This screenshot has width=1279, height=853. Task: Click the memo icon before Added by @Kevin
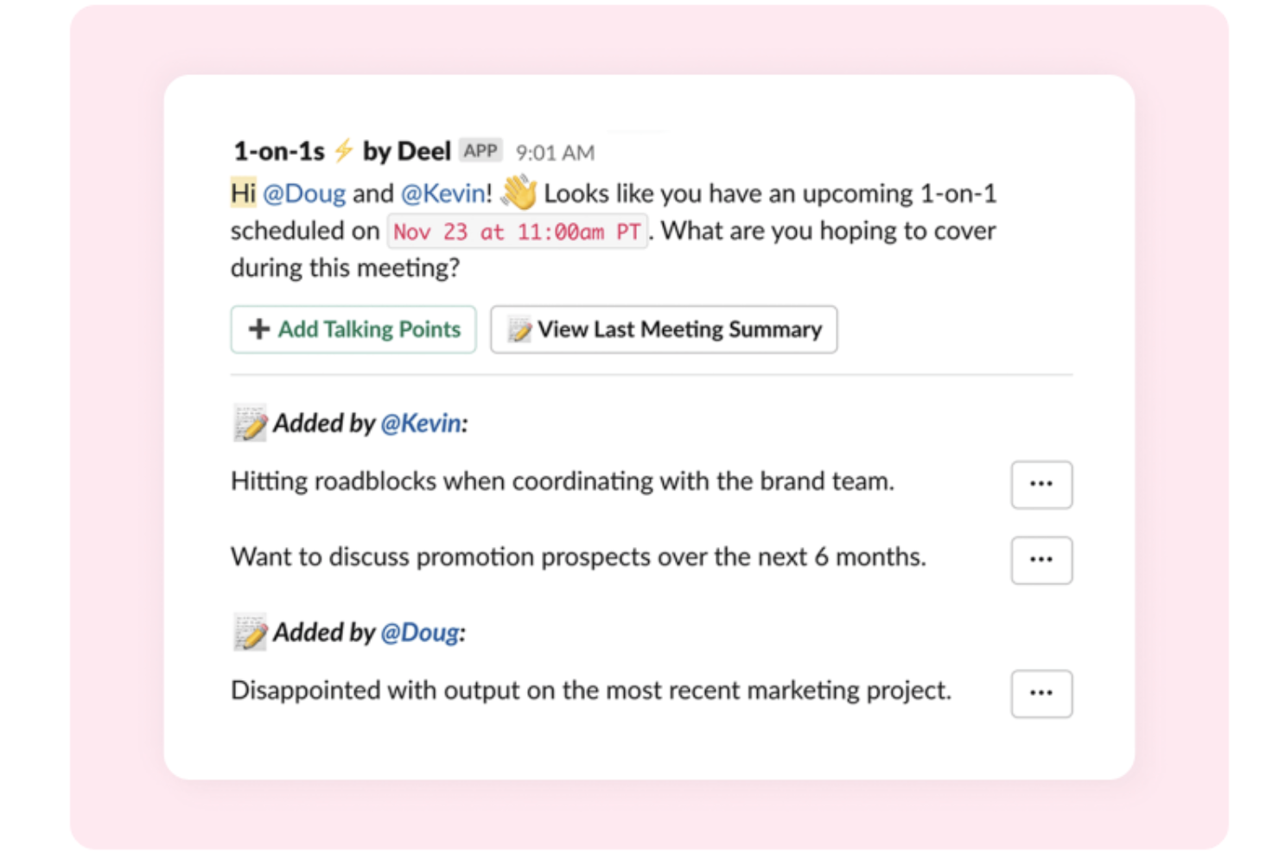click(249, 422)
